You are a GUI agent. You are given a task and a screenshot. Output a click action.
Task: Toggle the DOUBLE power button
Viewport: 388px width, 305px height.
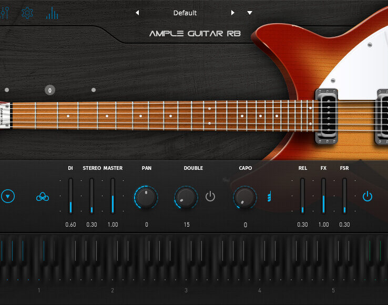click(x=210, y=196)
